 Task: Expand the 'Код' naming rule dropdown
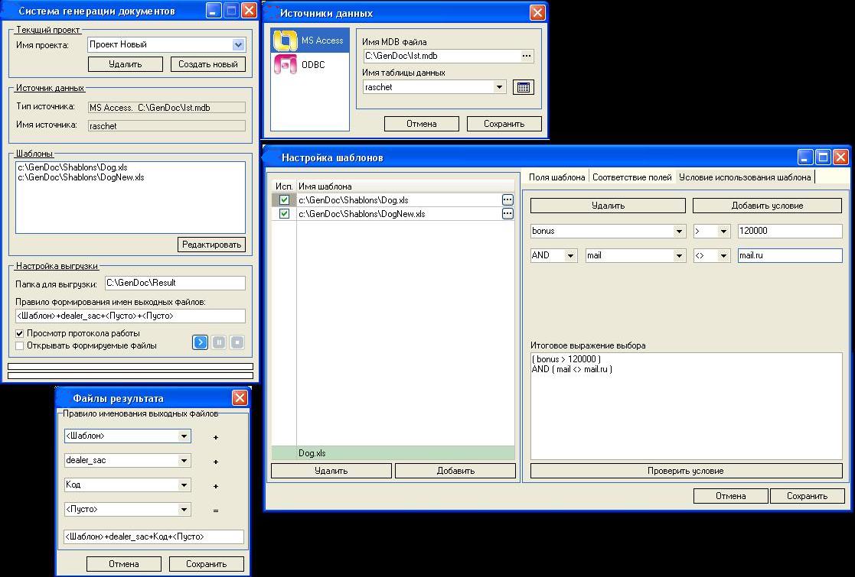click(184, 485)
